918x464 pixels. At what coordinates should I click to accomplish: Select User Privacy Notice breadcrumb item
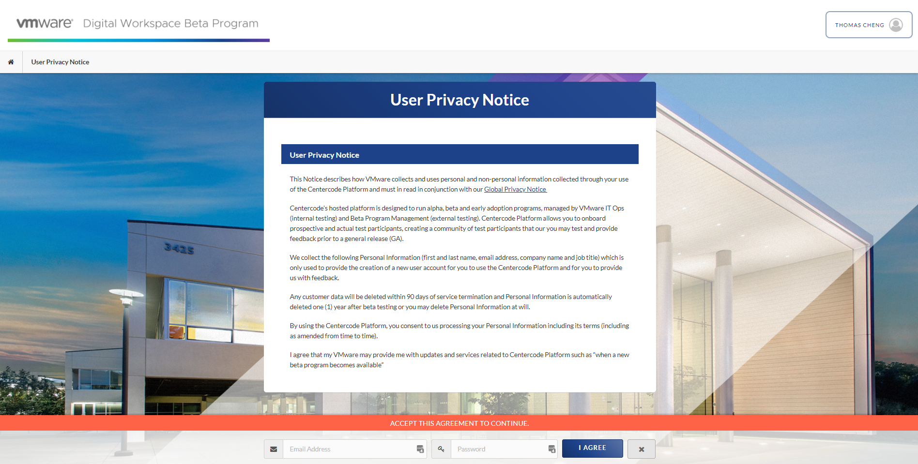pyautogui.click(x=60, y=62)
